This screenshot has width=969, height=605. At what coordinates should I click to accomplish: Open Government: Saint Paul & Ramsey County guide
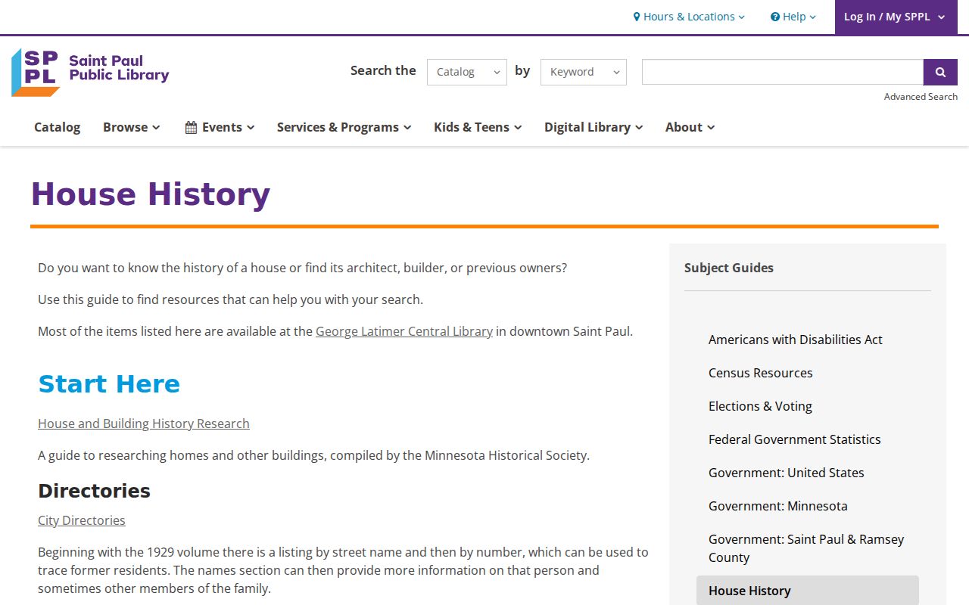(x=806, y=548)
